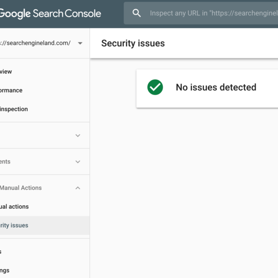Click the 'Security issues' page heading
The height and width of the screenshot is (278, 278).
point(133,44)
